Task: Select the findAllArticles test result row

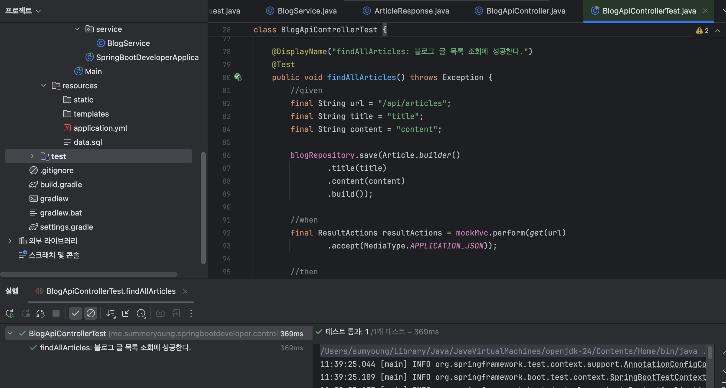Action: pos(115,348)
